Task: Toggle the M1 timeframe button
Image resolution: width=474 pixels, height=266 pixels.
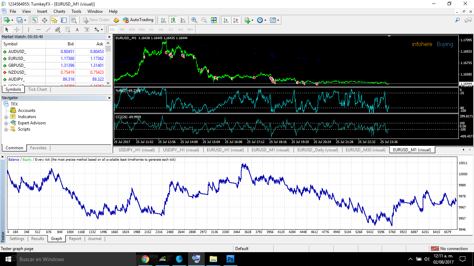Action: tap(112, 29)
